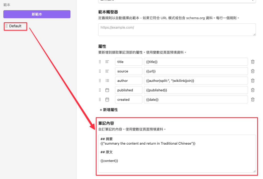Click the drag handle of the created property row
The height and width of the screenshot is (179, 263).
click(100, 99)
